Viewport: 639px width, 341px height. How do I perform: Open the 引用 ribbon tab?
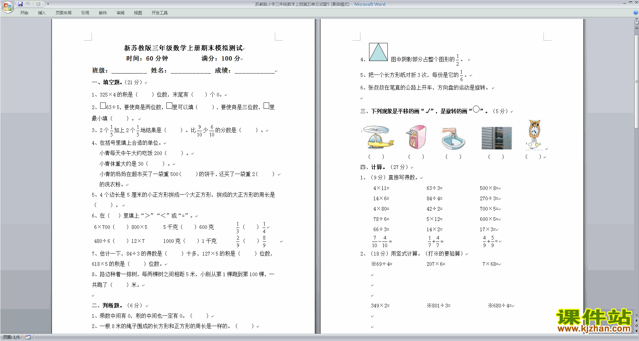click(x=85, y=13)
